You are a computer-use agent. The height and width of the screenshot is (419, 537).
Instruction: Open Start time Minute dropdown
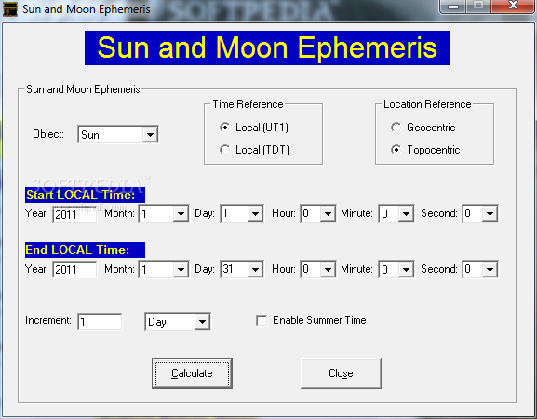point(396,213)
